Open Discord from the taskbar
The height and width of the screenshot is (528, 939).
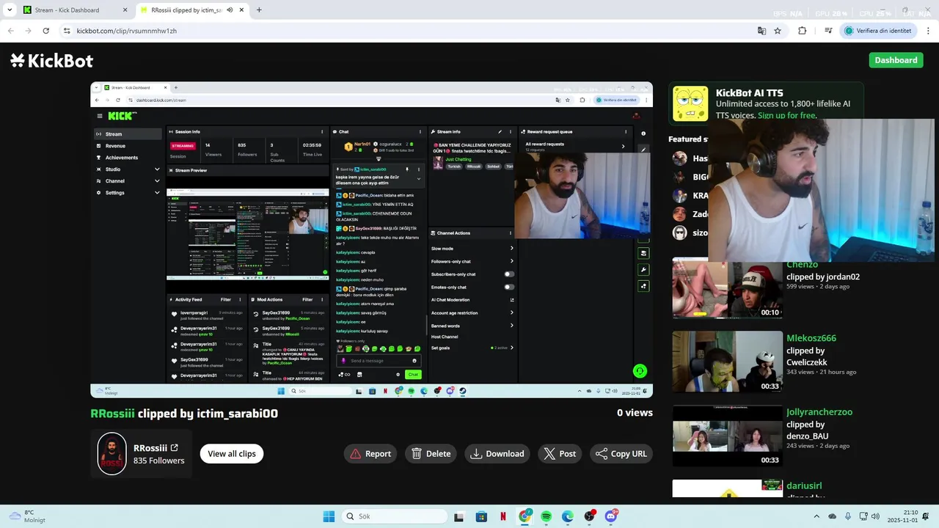611,516
